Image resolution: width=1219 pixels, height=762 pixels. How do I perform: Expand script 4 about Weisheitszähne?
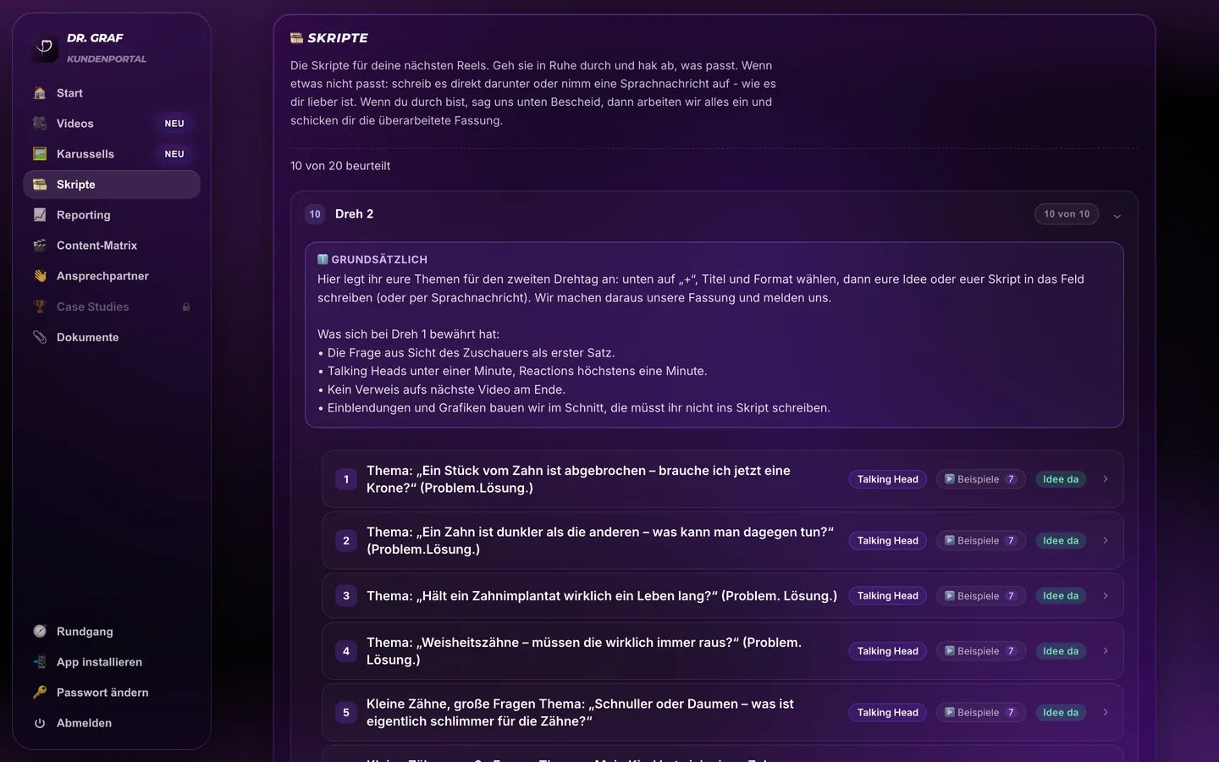pos(1106,651)
